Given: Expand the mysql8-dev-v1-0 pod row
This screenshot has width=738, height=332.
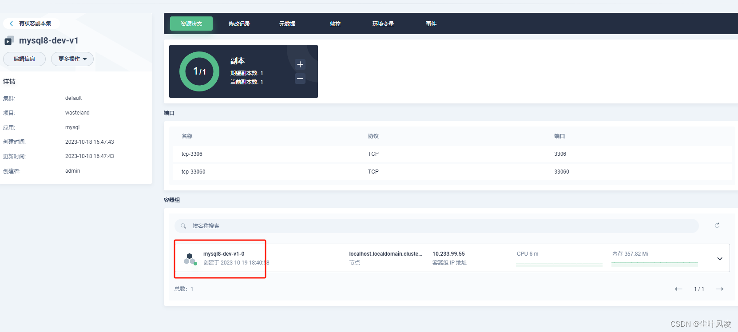Looking at the screenshot, I should pos(720,259).
